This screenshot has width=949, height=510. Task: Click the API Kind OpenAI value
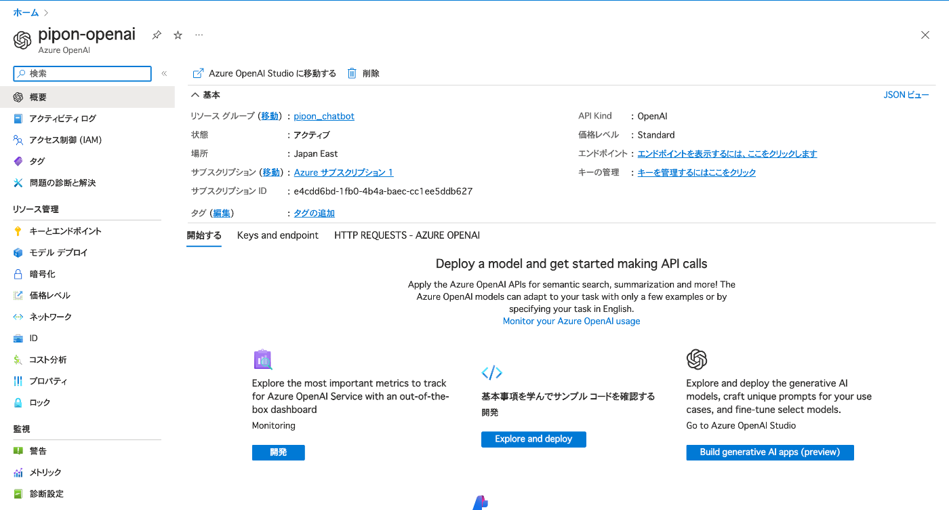653,116
